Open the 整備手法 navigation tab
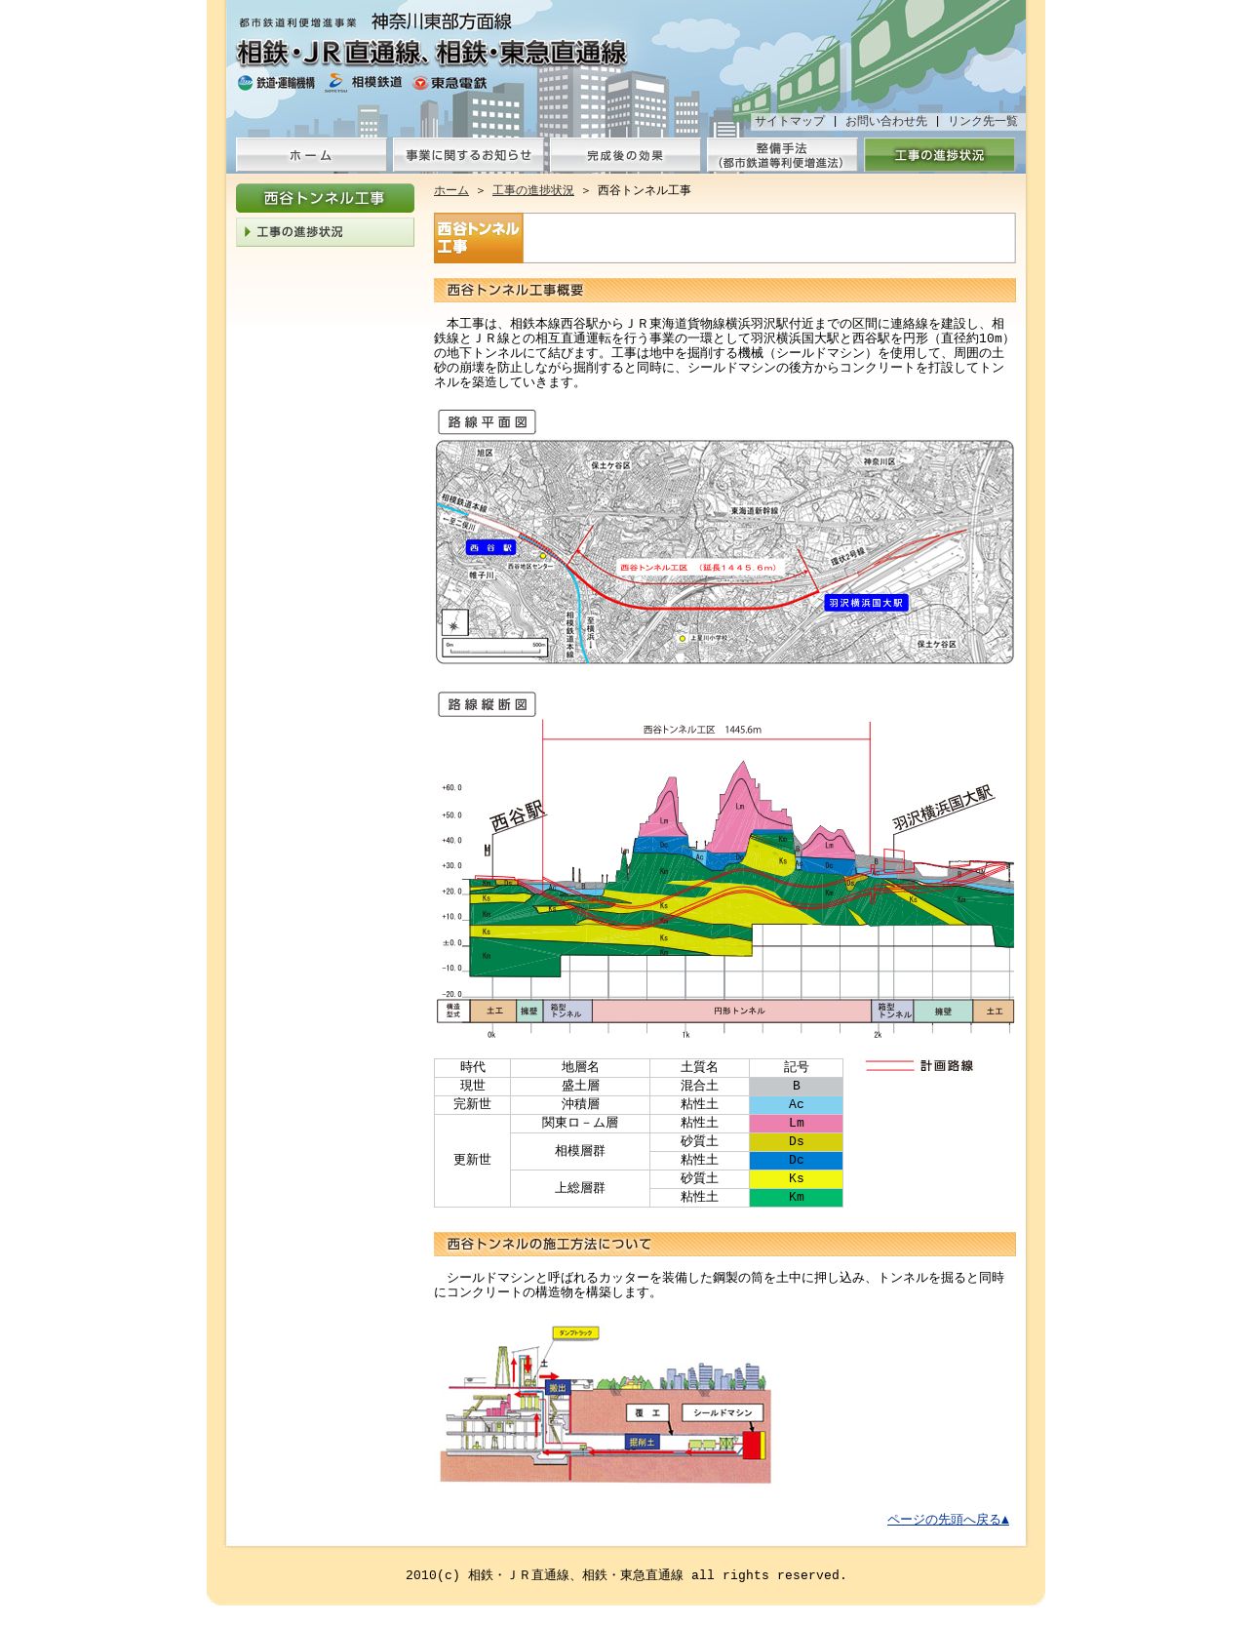The image size is (1252, 1627). tap(782, 155)
